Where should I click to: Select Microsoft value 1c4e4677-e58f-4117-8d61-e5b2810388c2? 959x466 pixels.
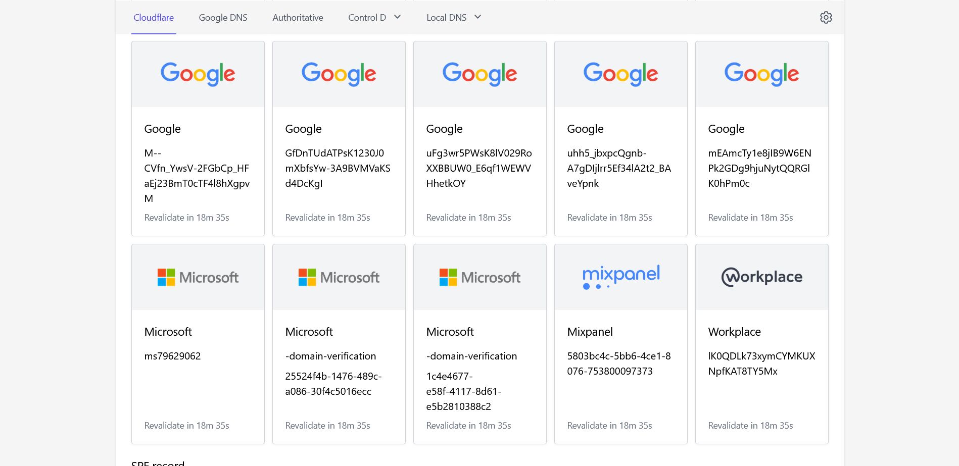tap(464, 391)
